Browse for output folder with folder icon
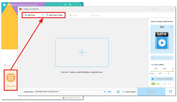This screenshot has height=102, width=177. point(110,92)
